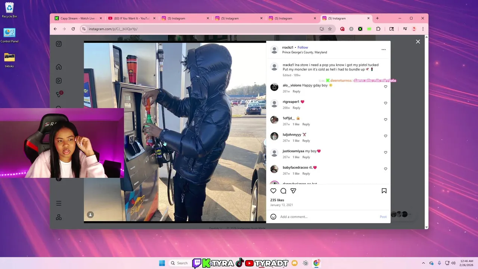Image resolution: width=478 pixels, height=269 pixels.
Task: Go to Instagram Home via the house icon
Action: [59, 67]
